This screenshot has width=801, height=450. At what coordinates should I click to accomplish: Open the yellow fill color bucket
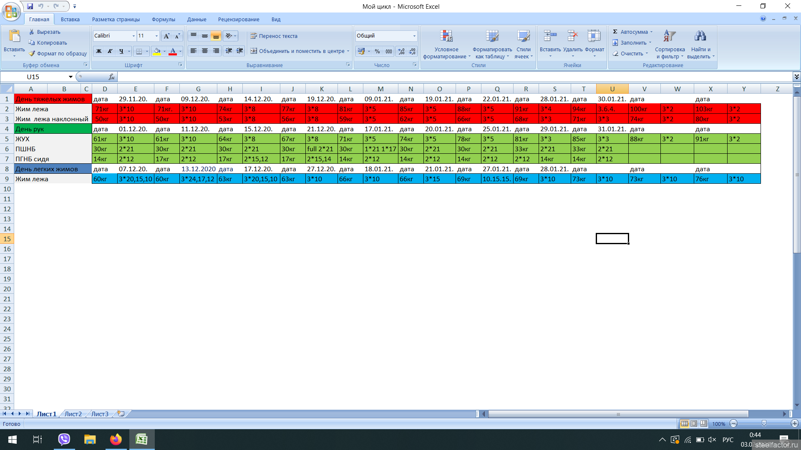click(x=157, y=51)
